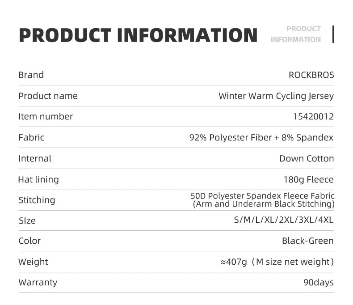Select the ≈407g weight value

pyautogui.click(x=233, y=262)
